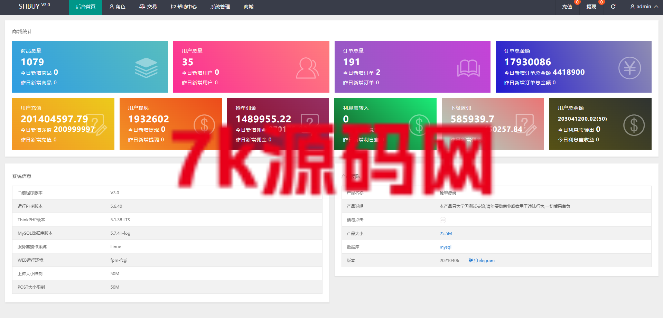Click the 订单总量 value 191

pyautogui.click(x=352, y=62)
